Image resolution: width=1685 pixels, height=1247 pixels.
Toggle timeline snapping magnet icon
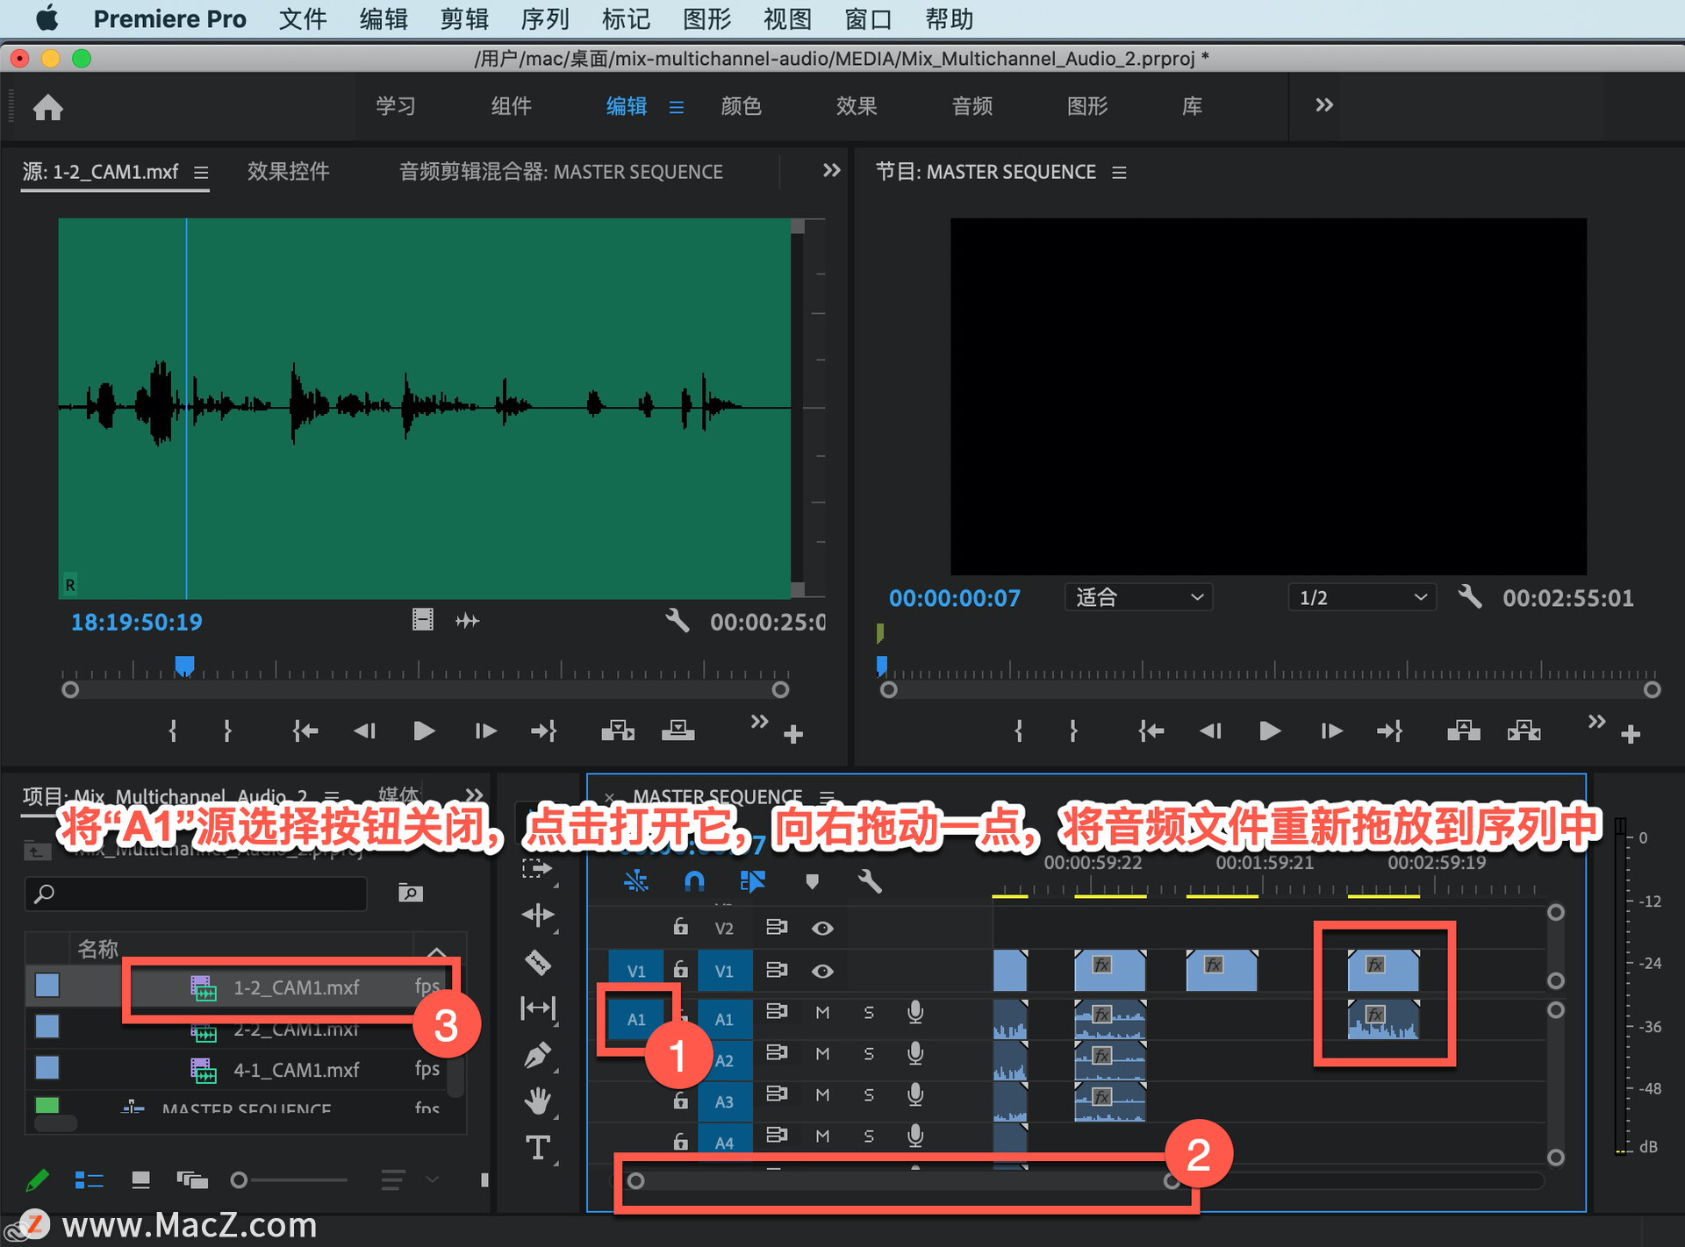[x=693, y=880]
